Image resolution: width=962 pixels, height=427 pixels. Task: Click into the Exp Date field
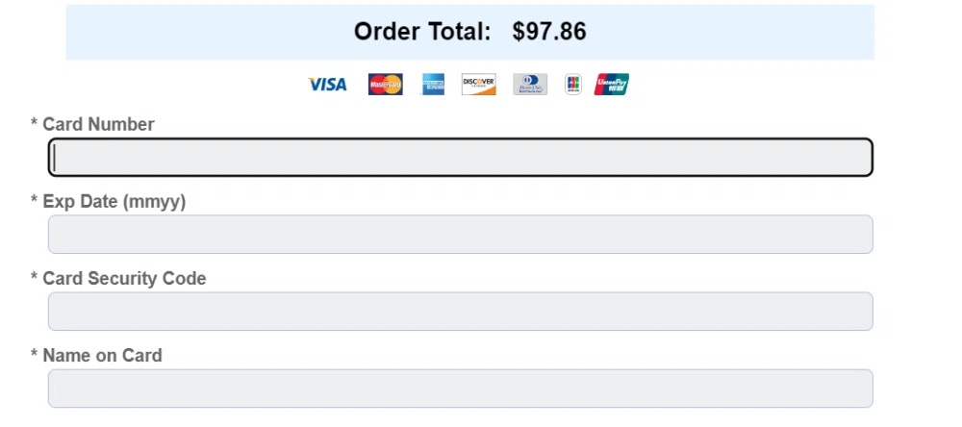click(461, 235)
